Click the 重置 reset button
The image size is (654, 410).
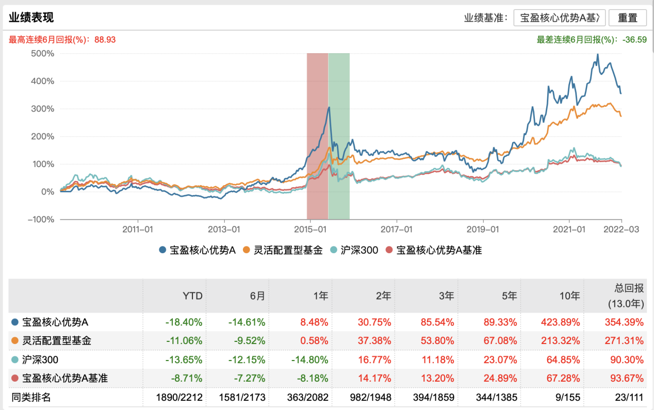[x=627, y=18]
